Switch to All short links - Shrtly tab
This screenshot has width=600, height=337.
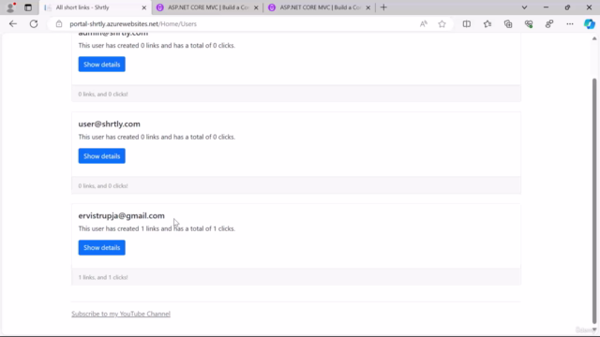point(96,7)
